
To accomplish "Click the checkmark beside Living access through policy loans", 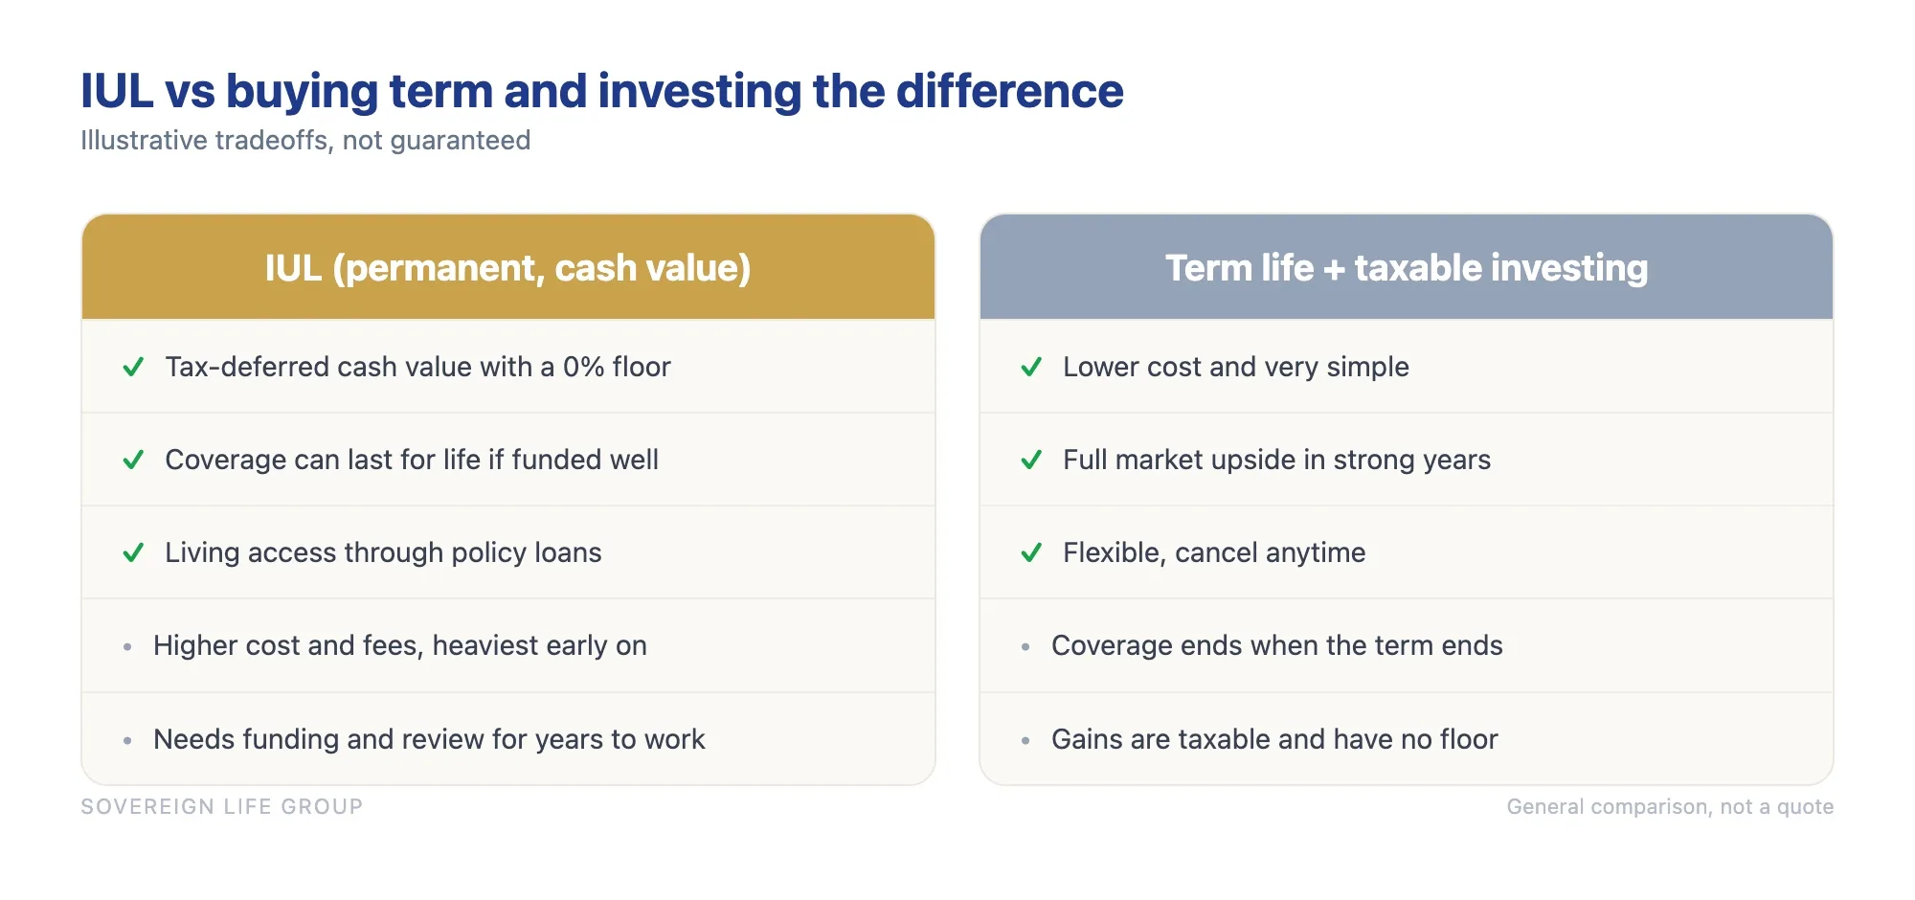I will point(133,552).
